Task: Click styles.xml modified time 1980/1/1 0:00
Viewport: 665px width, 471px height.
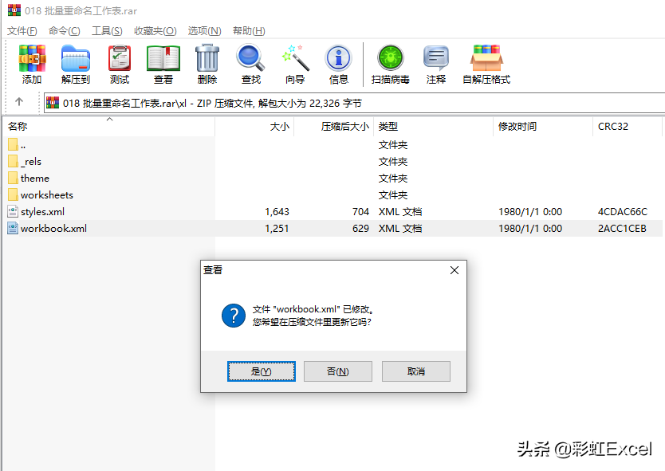Action: click(530, 211)
